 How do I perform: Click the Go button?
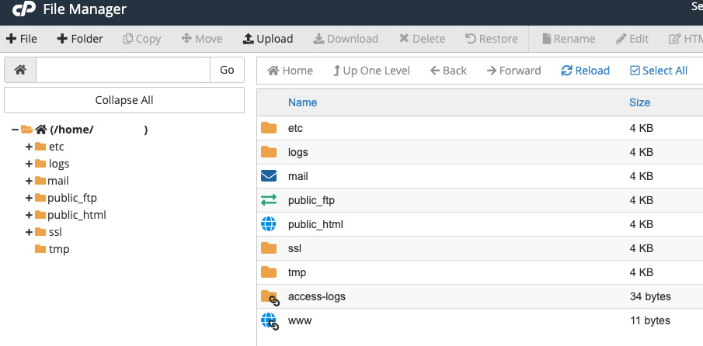tap(227, 70)
